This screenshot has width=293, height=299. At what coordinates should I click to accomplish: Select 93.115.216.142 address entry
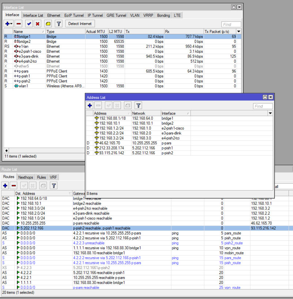point(180,153)
